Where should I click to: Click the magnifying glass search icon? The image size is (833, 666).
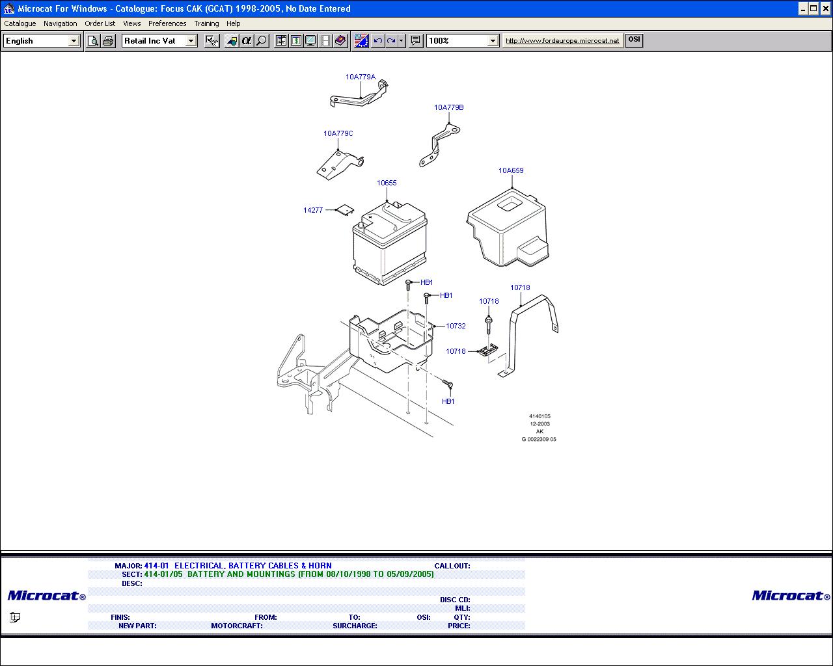pos(261,41)
